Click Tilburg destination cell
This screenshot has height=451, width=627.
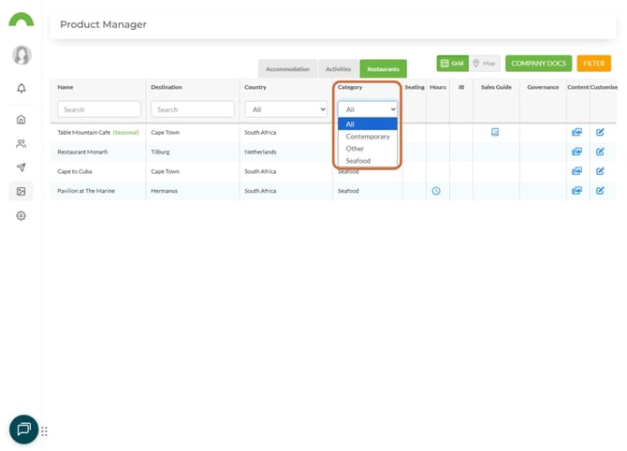point(160,152)
